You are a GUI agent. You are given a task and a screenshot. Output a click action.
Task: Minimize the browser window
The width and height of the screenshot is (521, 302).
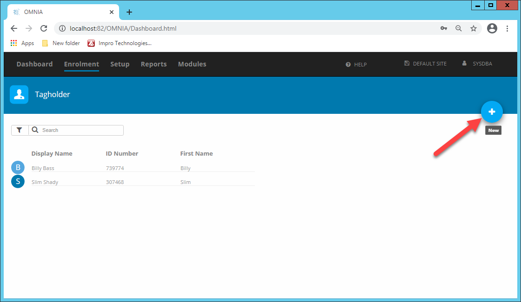pos(477,5)
